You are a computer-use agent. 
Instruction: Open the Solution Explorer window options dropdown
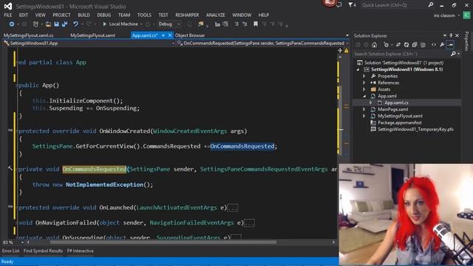[445, 35]
